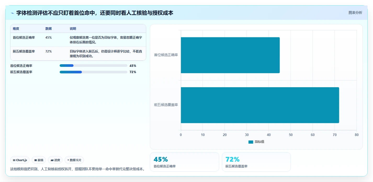
Task: Click the 首位候选正确率 45% progress bar
Action: coord(93,66)
